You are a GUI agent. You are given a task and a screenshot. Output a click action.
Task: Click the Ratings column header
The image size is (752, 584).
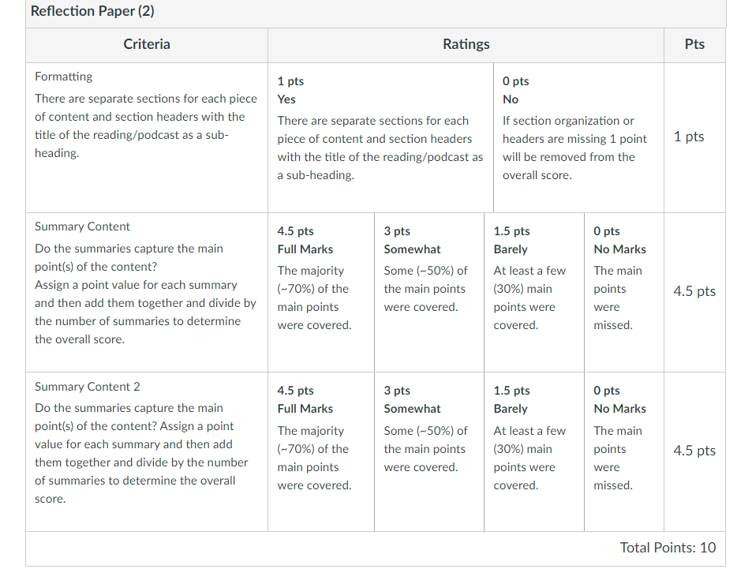[466, 45]
